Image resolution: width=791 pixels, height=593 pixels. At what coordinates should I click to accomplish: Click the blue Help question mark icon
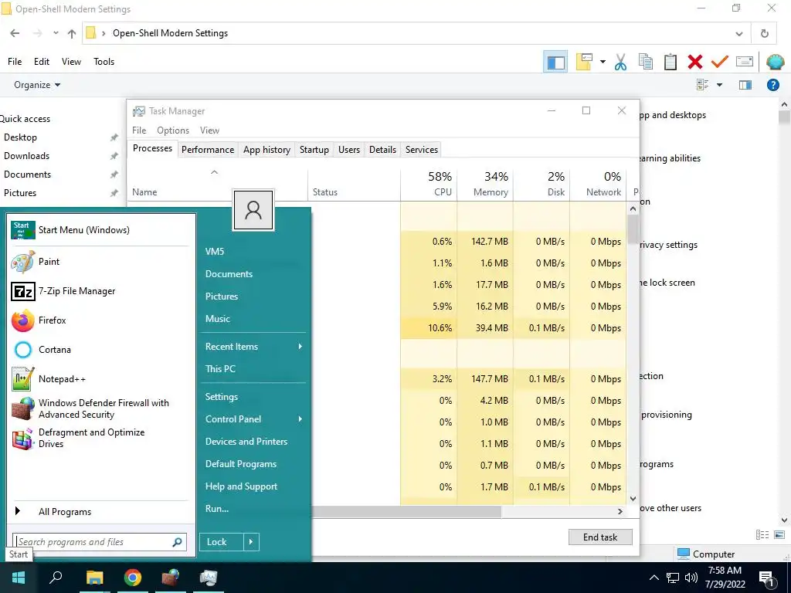[x=772, y=85]
